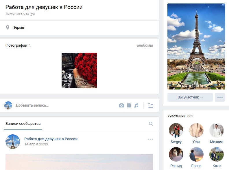This screenshot has height=170, width=229.
Task: Click the community title Работа для девушек в России
Action: [x=44, y=7]
